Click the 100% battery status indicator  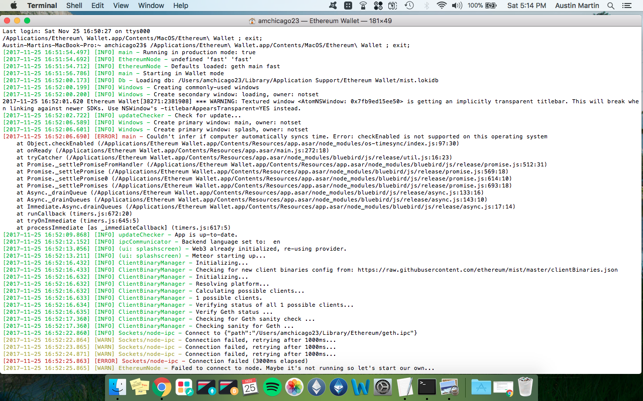click(x=482, y=6)
